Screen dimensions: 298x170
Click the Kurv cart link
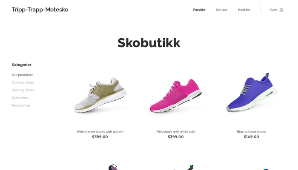(x=273, y=10)
